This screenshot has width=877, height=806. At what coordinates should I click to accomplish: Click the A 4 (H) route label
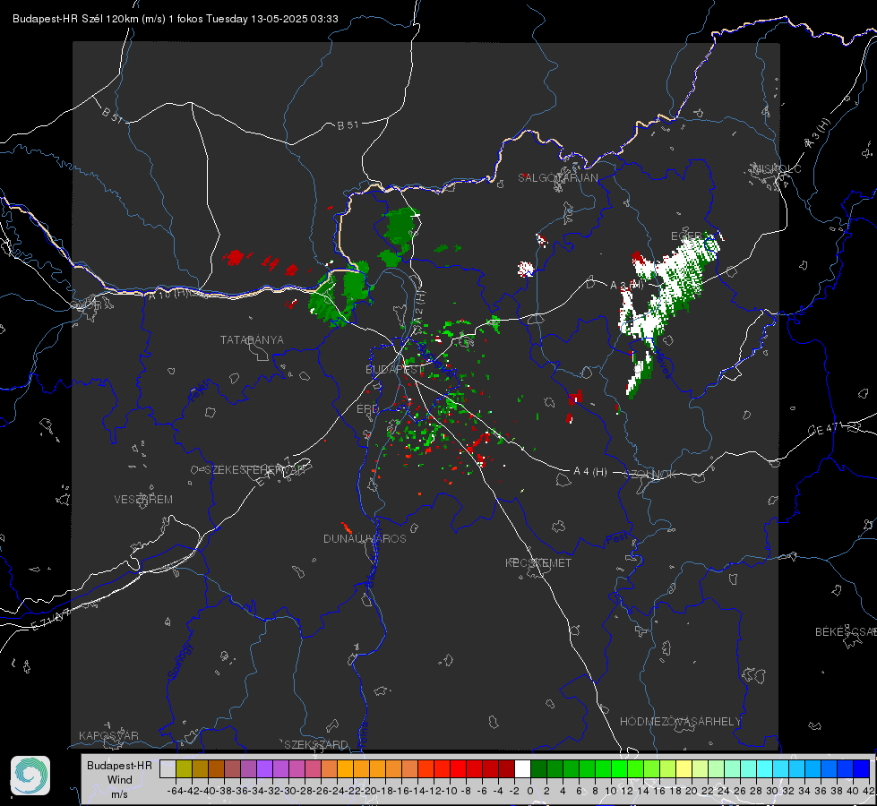click(x=590, y=472)
